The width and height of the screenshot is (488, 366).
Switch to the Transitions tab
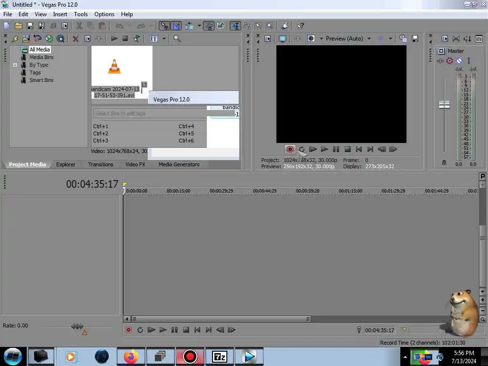pyautogui.click(x=101, y=164)
